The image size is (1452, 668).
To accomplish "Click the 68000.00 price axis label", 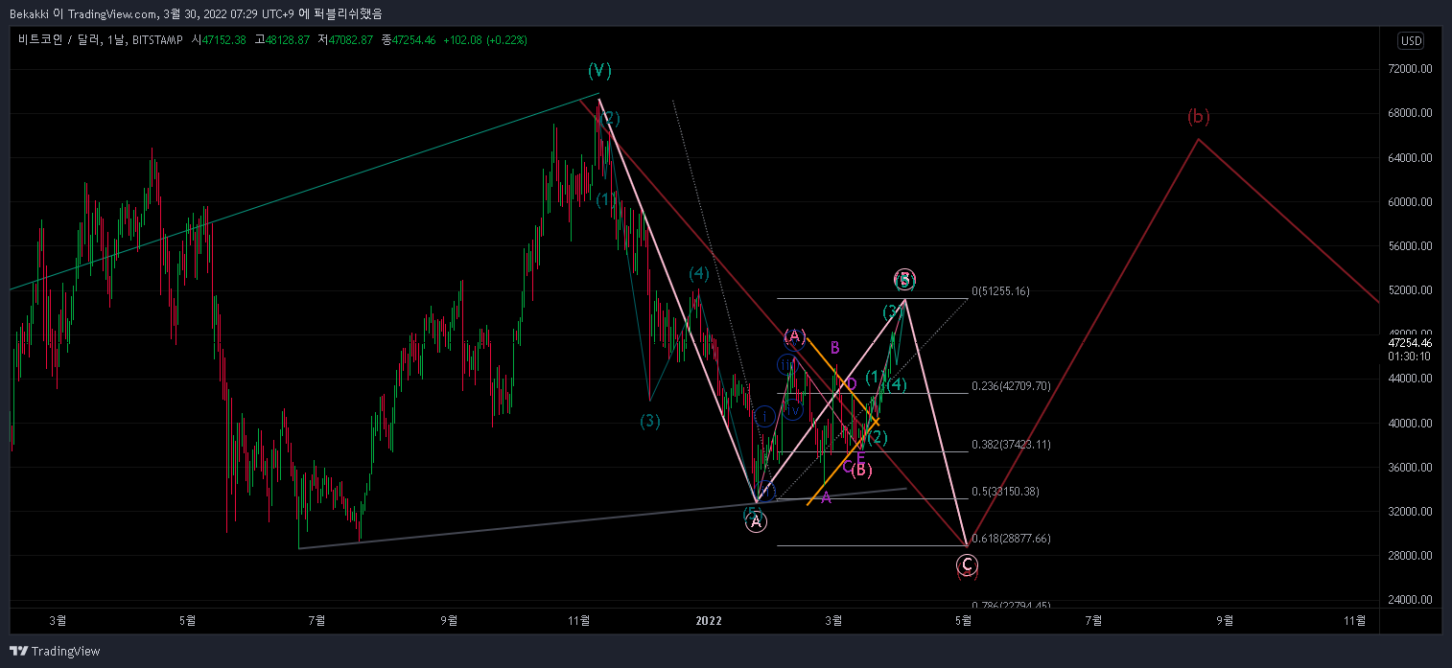I will point(1412,113).
